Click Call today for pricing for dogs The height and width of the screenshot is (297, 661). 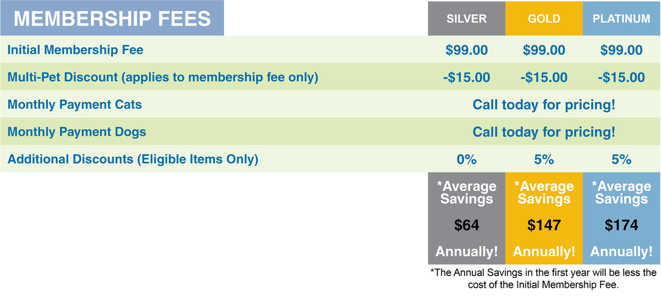(x=544, y=132)
